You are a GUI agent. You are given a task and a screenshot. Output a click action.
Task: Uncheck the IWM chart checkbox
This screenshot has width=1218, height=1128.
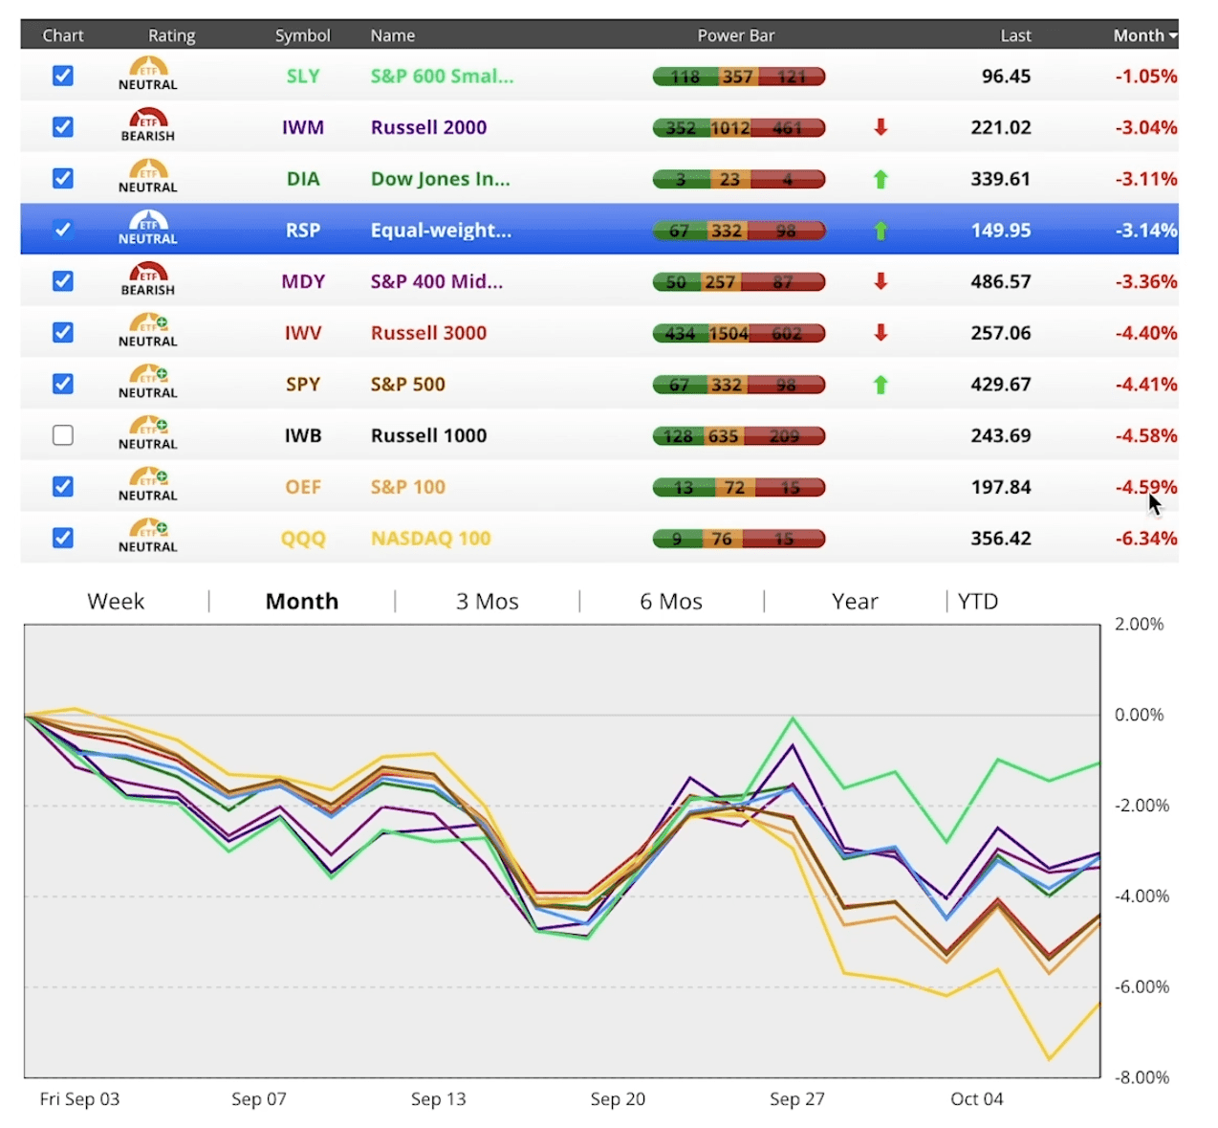pos(63,127)
